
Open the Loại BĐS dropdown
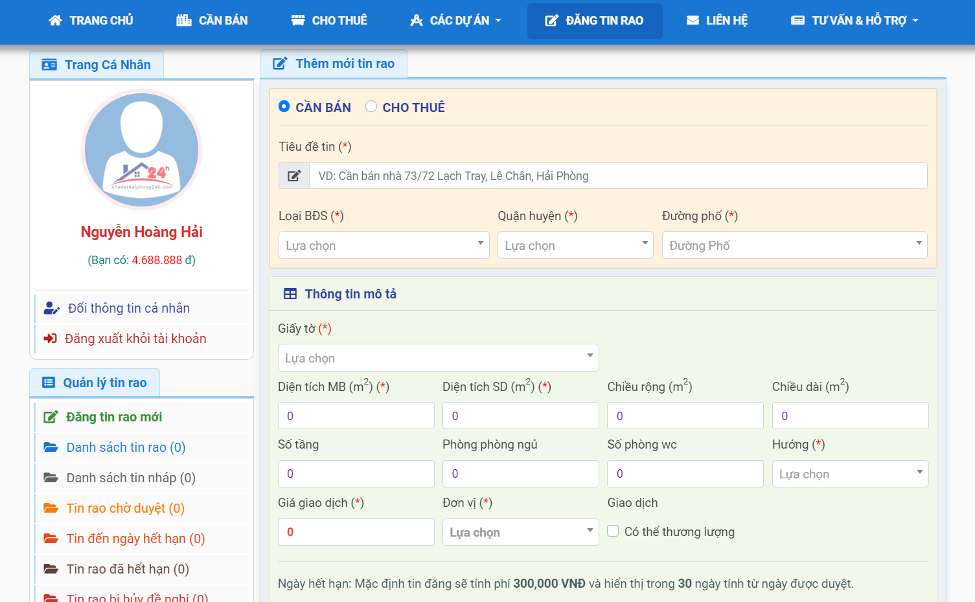[384, 245]
